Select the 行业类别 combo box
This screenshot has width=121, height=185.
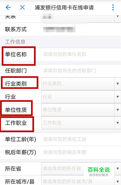point(78,84)
